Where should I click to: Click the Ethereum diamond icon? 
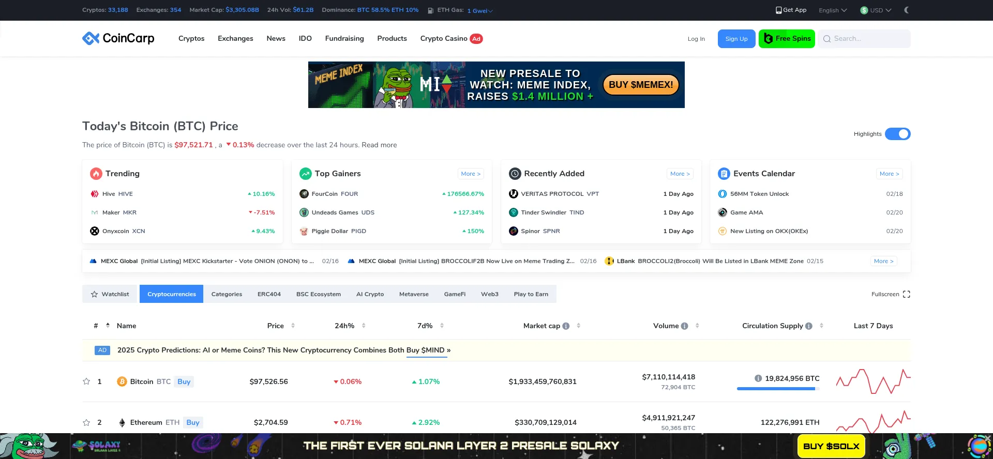click(122, 422)
